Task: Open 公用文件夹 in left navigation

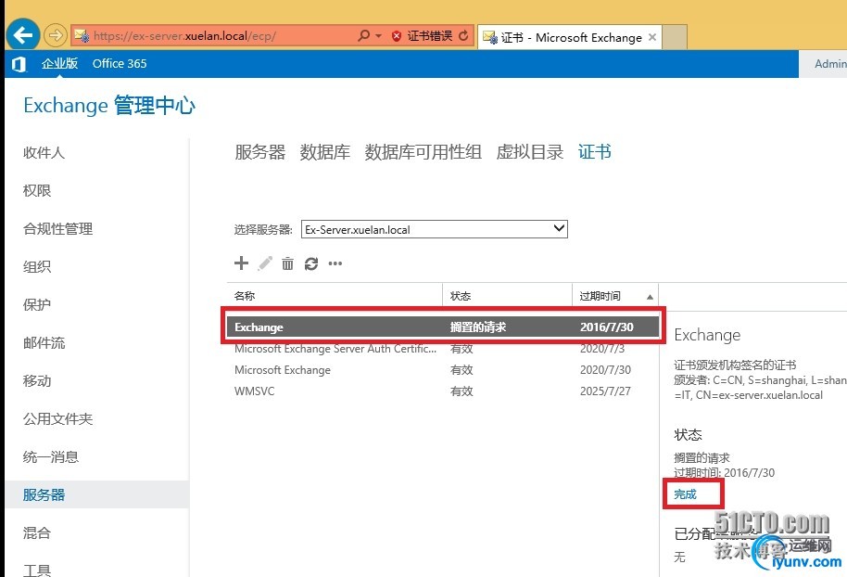Action: click(57, 418)
